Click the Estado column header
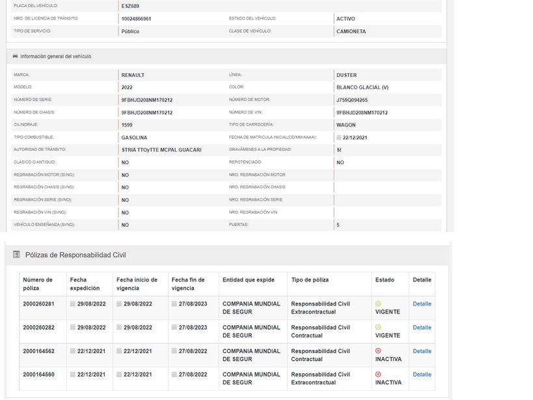This screenshot has height=400, width=533. [385, 280]
